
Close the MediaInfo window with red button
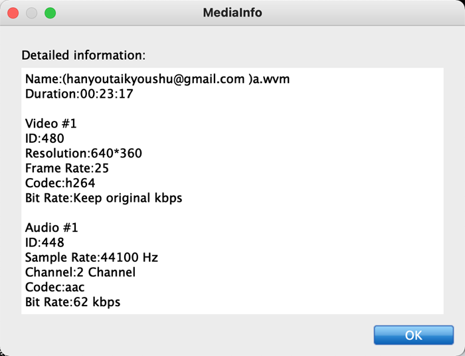point(13,13)
